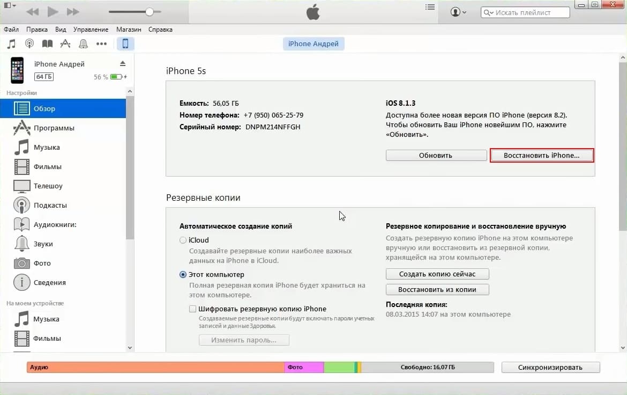Viewport: 627px width, 395px height.
Task: Click the Синхронизировать button
Action: pyautogui.click(x=550, y=367)
